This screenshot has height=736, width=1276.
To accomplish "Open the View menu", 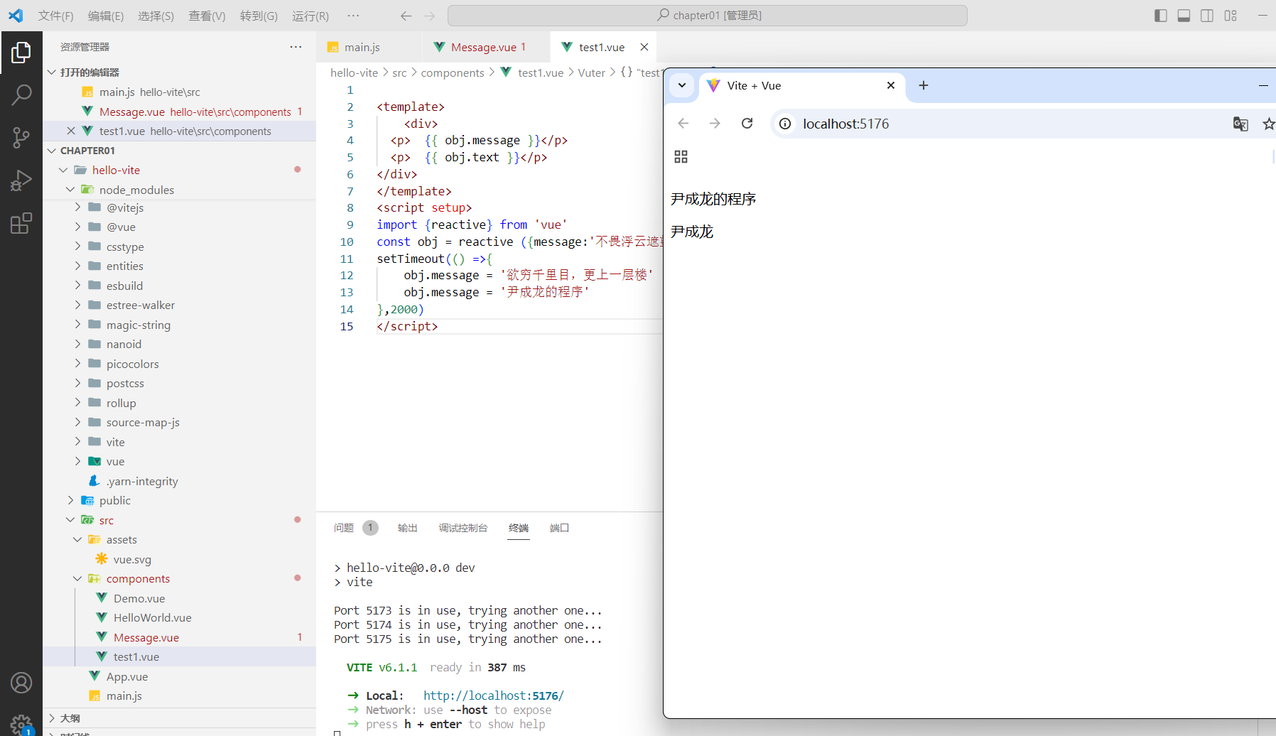I will point(207,16).
